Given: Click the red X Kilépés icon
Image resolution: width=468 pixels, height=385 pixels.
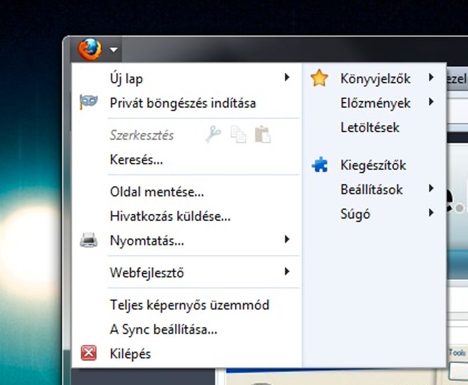Looking at the screenshot, I should click(88, 353).
